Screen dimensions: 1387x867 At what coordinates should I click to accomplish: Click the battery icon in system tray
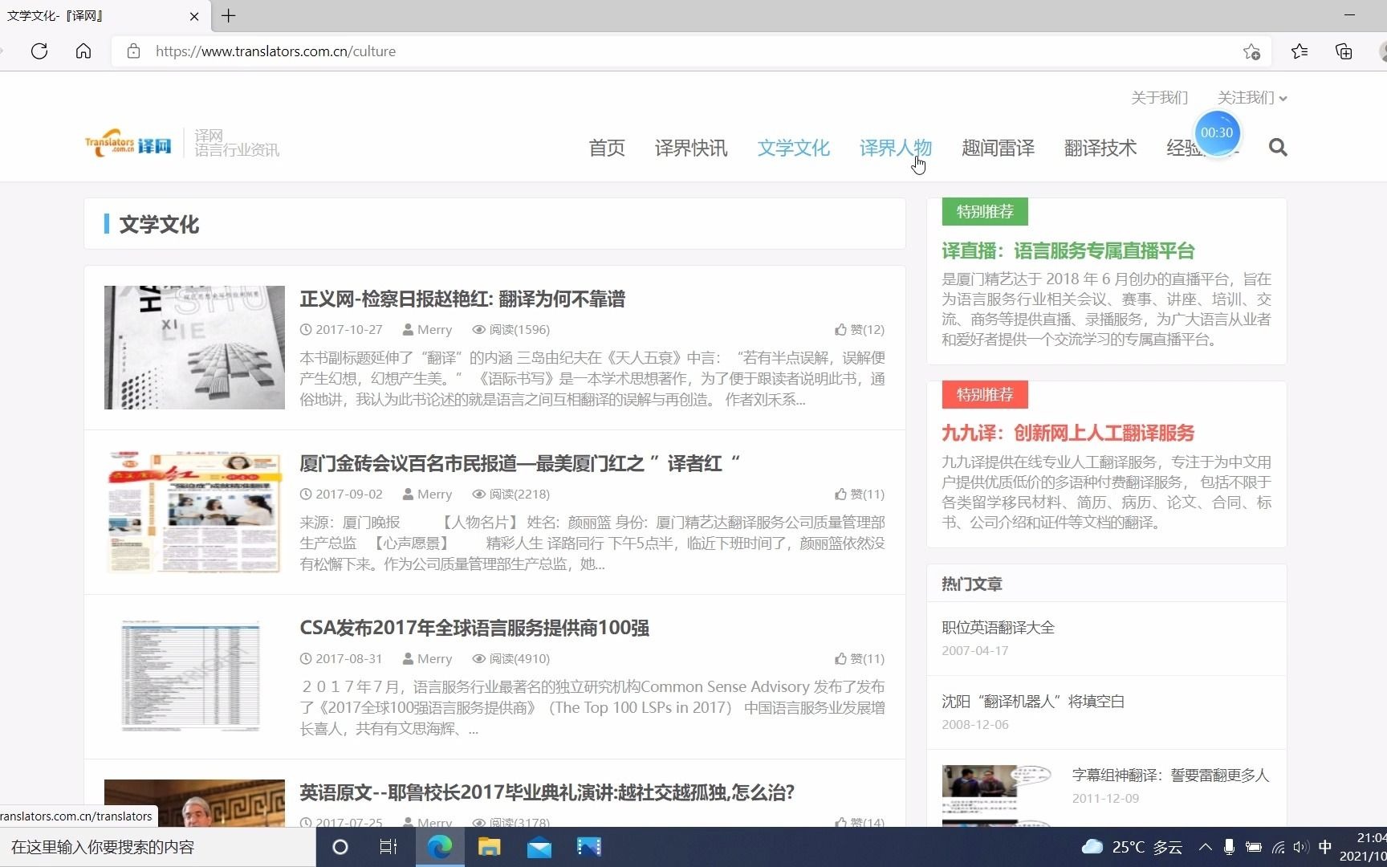coord(1253,847)
